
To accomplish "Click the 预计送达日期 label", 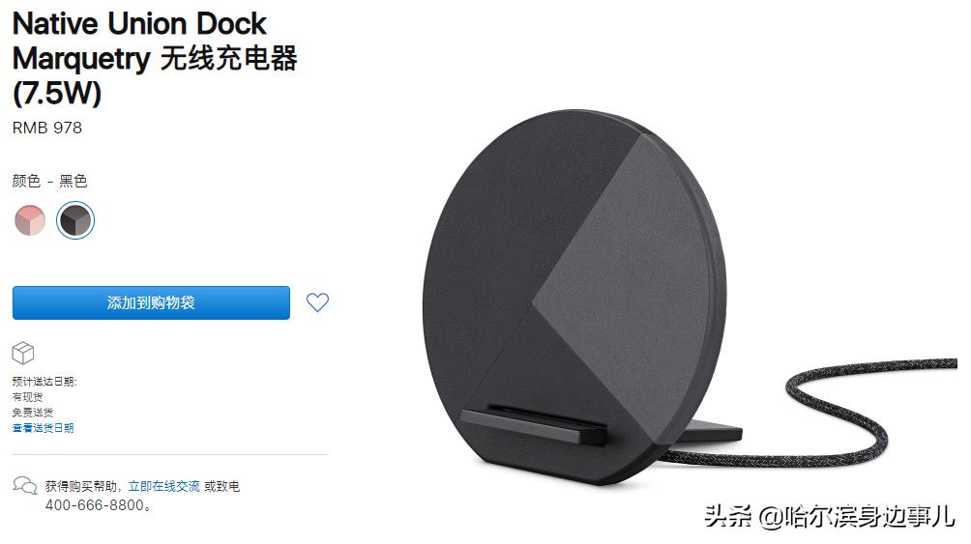I will click(44, 382).
